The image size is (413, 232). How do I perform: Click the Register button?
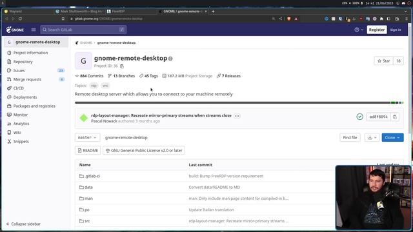tap(377, 30)
